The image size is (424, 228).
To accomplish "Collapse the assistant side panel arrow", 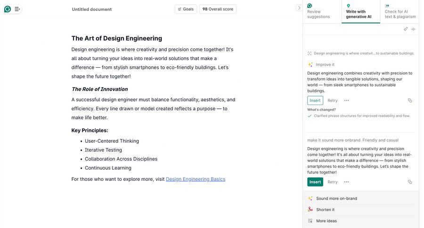I will pos(299,8).
